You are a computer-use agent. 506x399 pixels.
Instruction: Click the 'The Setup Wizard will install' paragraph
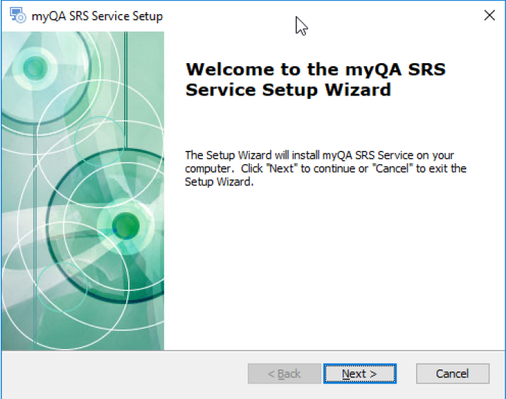pyautogui.click(x=326, y=169)
